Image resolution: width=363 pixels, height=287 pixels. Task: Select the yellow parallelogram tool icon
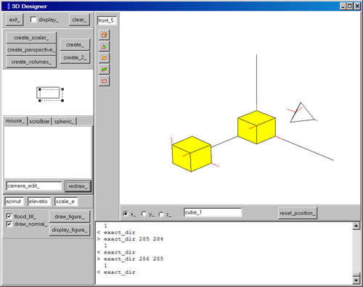click(x=104, y=58)
